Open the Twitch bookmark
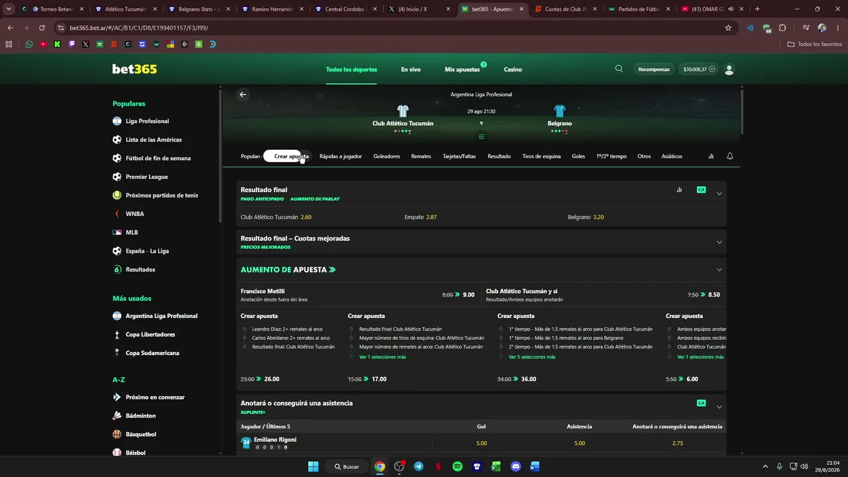This screenshot has height=477, width=848. 72,44
